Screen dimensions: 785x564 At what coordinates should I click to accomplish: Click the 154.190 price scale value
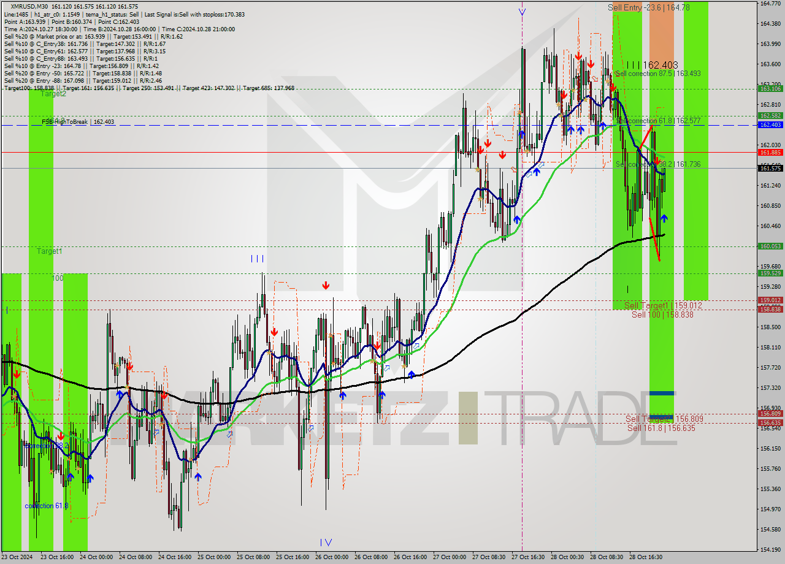[770, 549]
